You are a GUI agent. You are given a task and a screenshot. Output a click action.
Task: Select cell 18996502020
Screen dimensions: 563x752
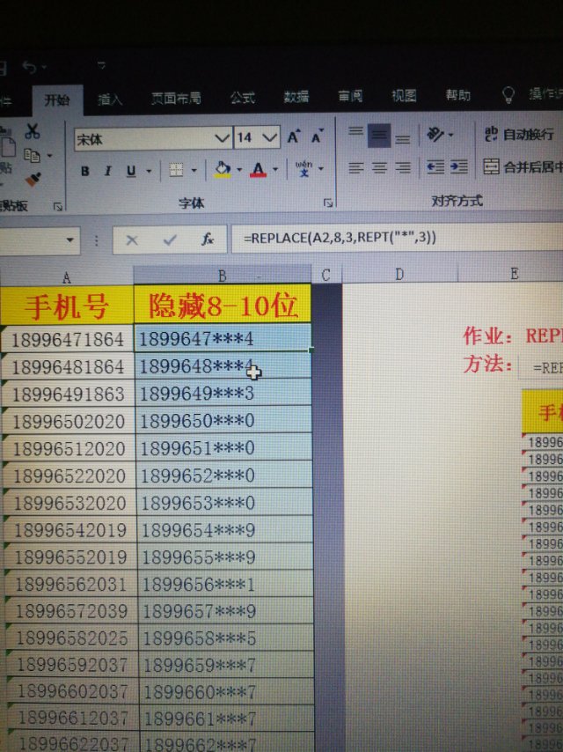click(69, 422)
